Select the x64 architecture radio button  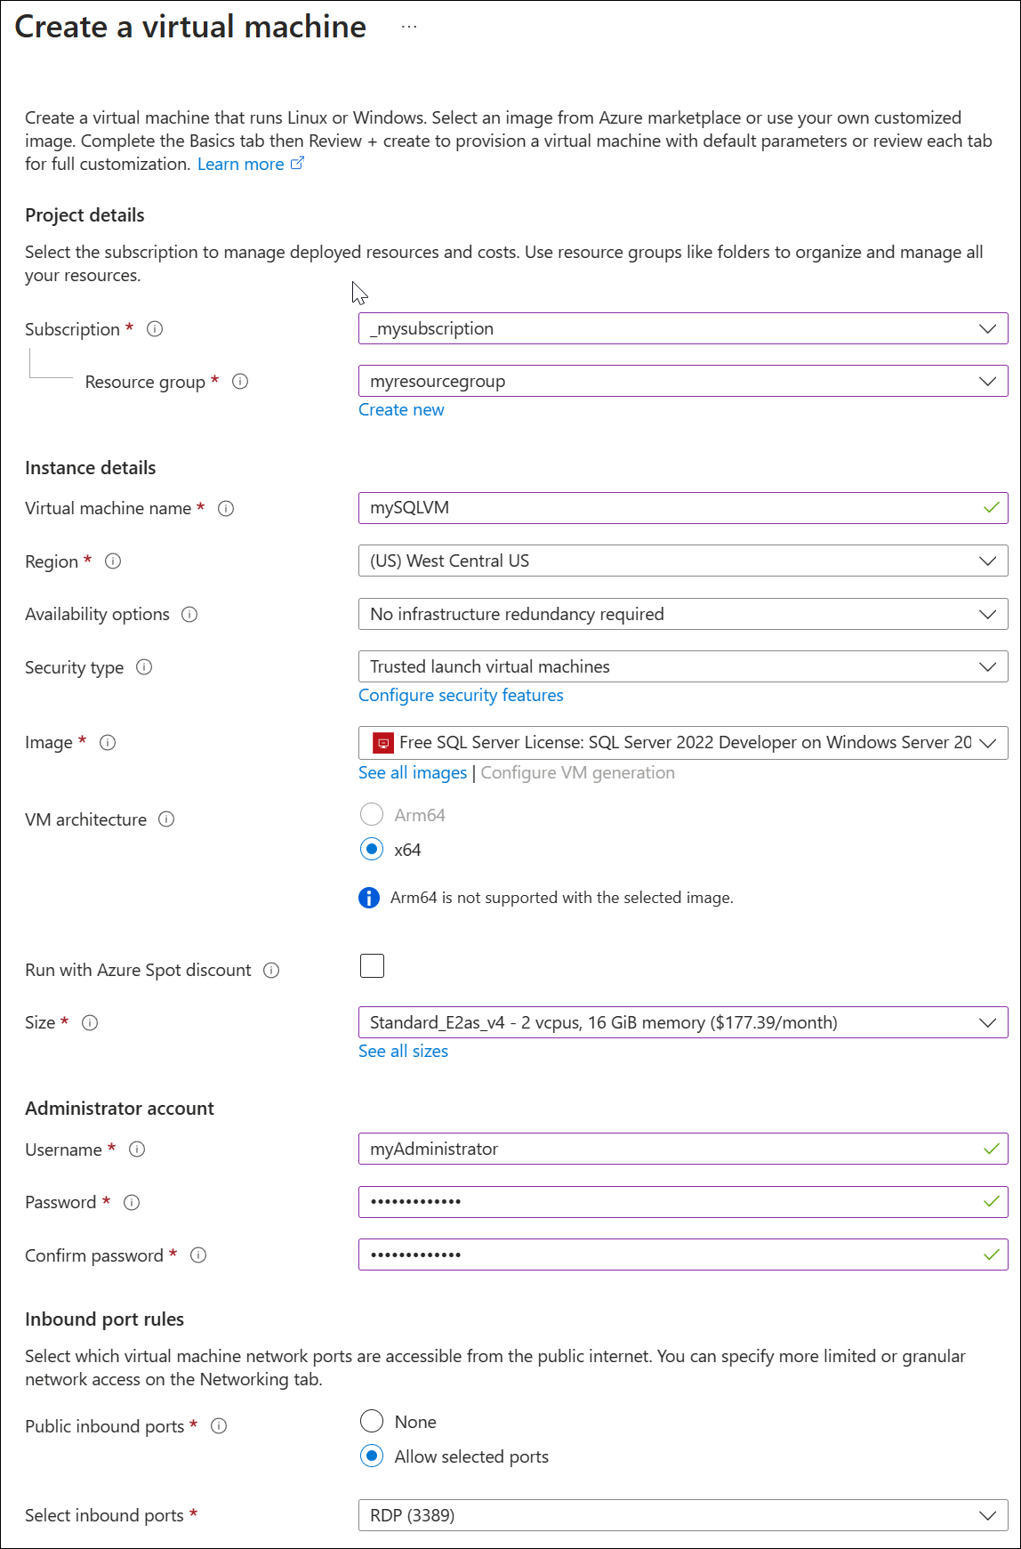[x=372, y=850]
